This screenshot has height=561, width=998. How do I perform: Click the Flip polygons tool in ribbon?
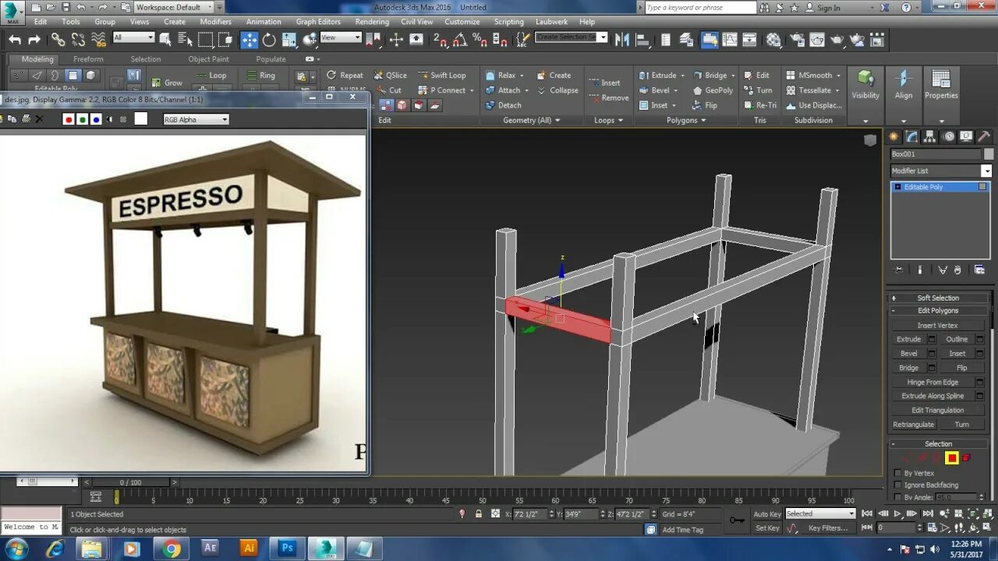point(705,105)
